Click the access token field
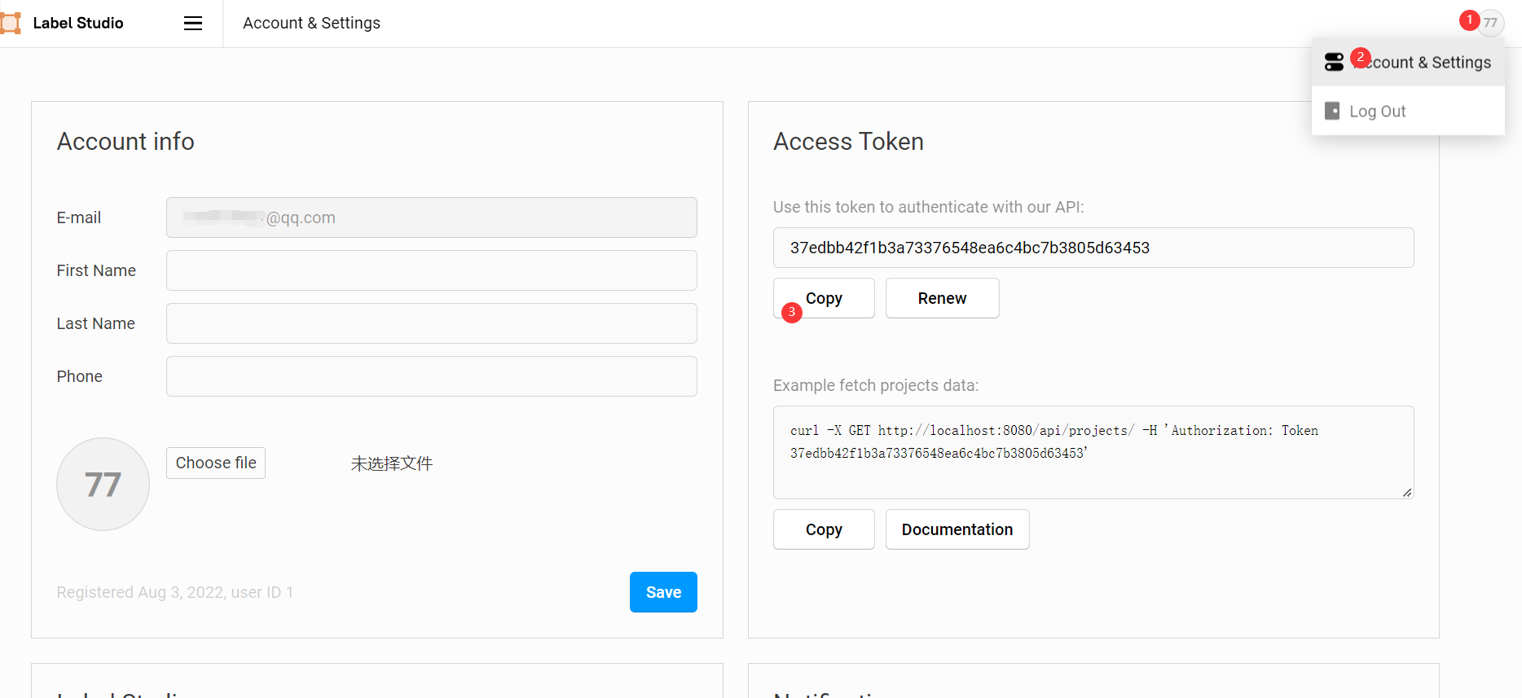 [x=1093, y=248]
